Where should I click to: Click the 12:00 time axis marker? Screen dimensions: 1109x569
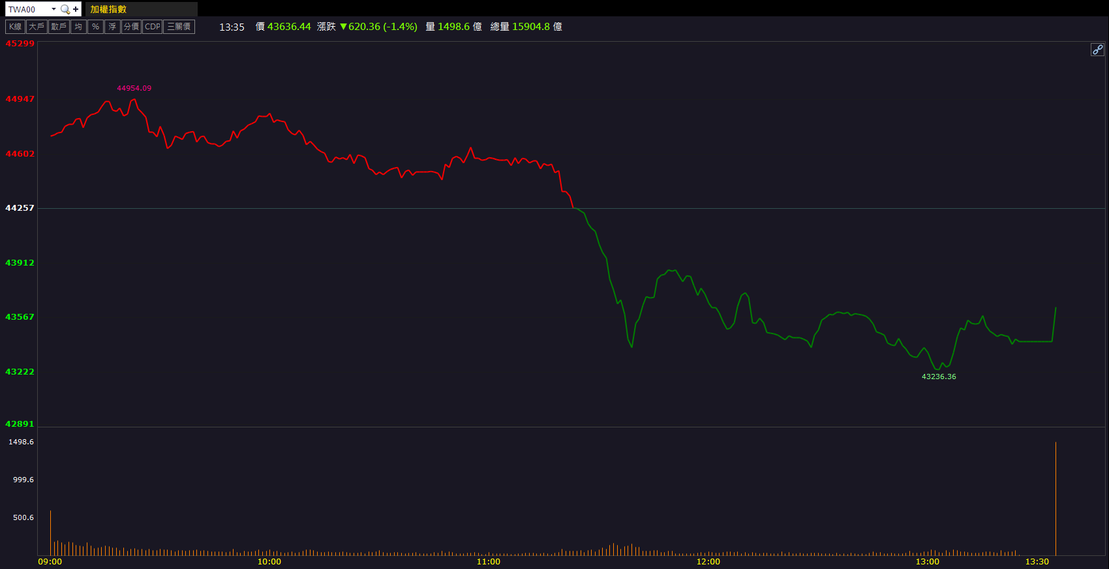click(x=708, y=562)
